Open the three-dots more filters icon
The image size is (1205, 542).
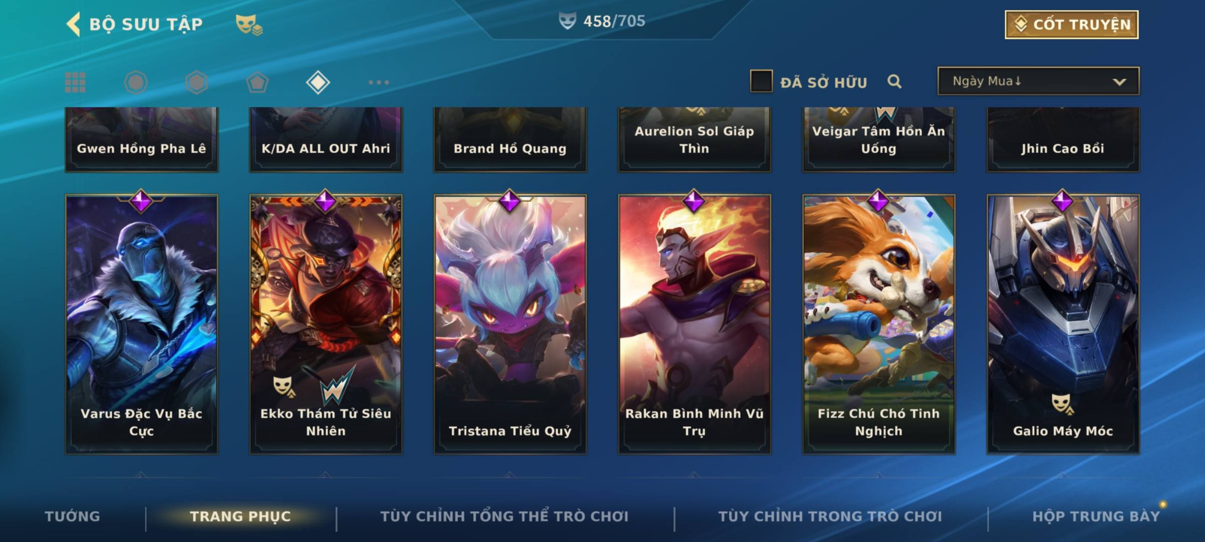tap(379, 82)
